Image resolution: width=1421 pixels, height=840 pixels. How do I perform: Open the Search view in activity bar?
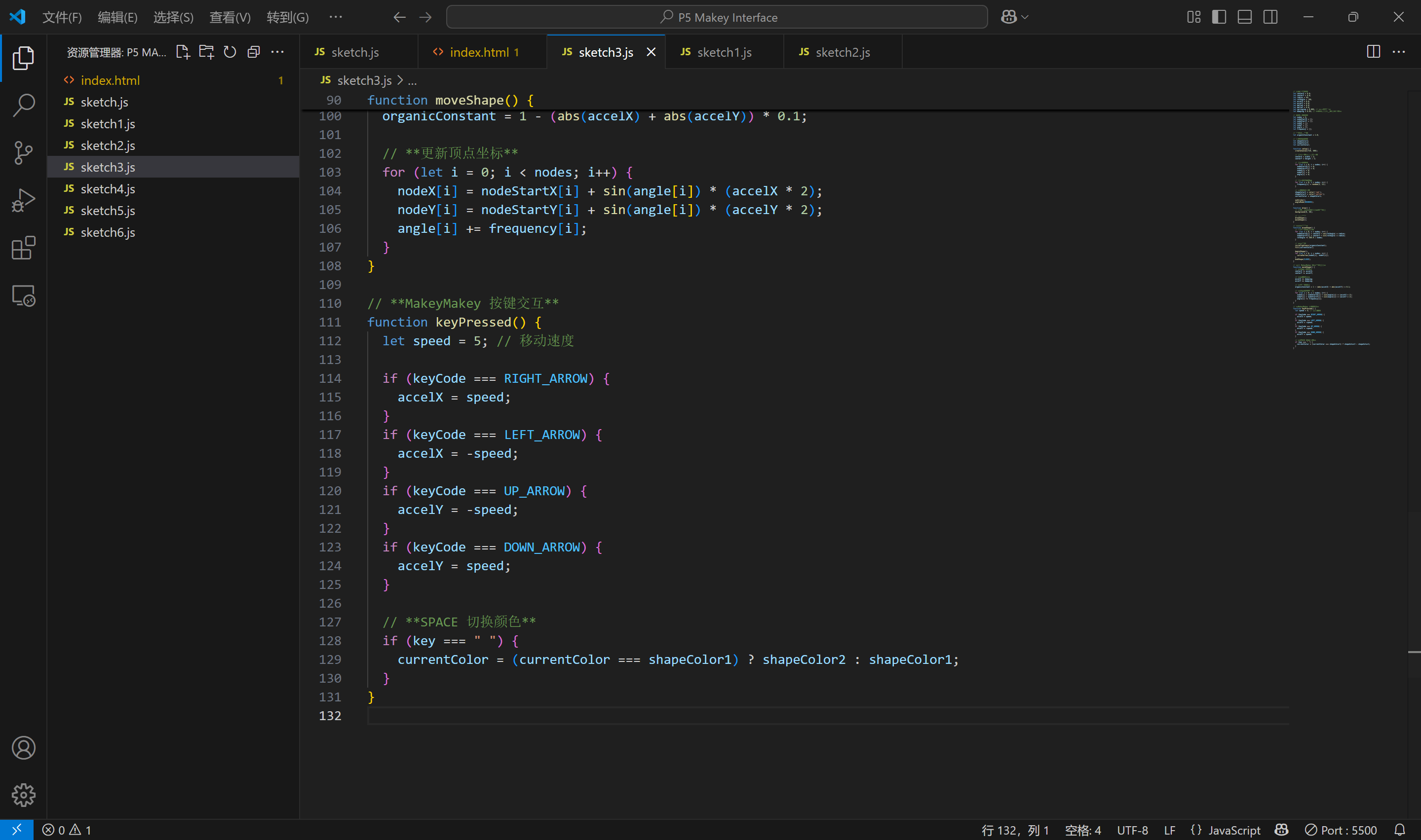pos(23,105)
